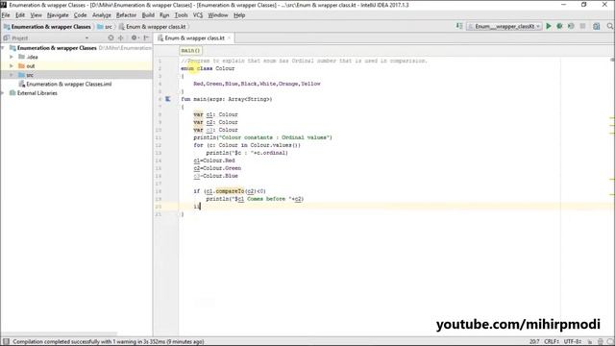The image size is (615, 346).
Task: Open the Tools menu
Action: point(182,15)
